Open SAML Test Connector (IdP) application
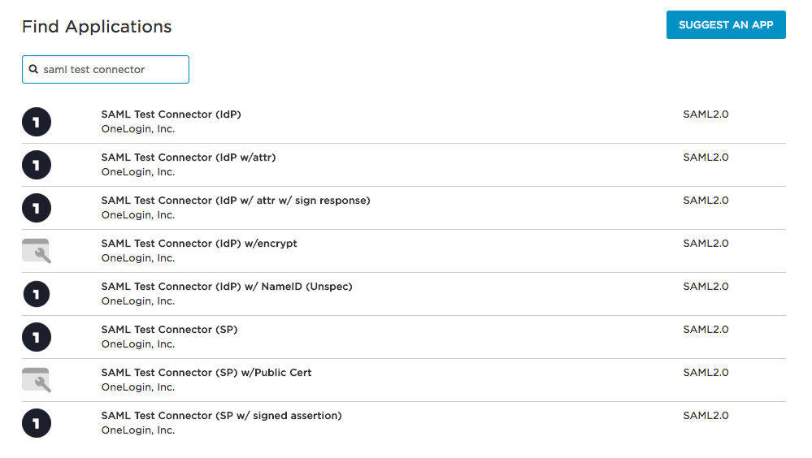 (x=171, y=114)
